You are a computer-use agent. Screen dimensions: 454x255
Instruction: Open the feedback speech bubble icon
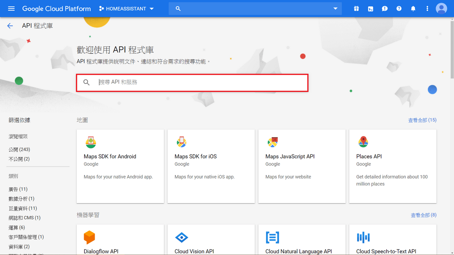click(x=385, y=8)
